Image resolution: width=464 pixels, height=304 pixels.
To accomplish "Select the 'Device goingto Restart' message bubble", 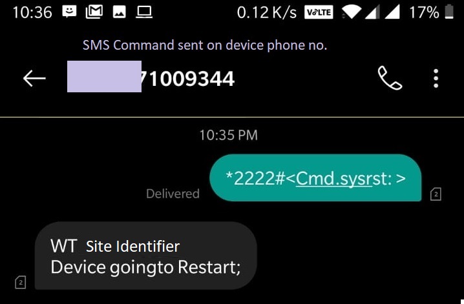I will (x=145, y=256).
